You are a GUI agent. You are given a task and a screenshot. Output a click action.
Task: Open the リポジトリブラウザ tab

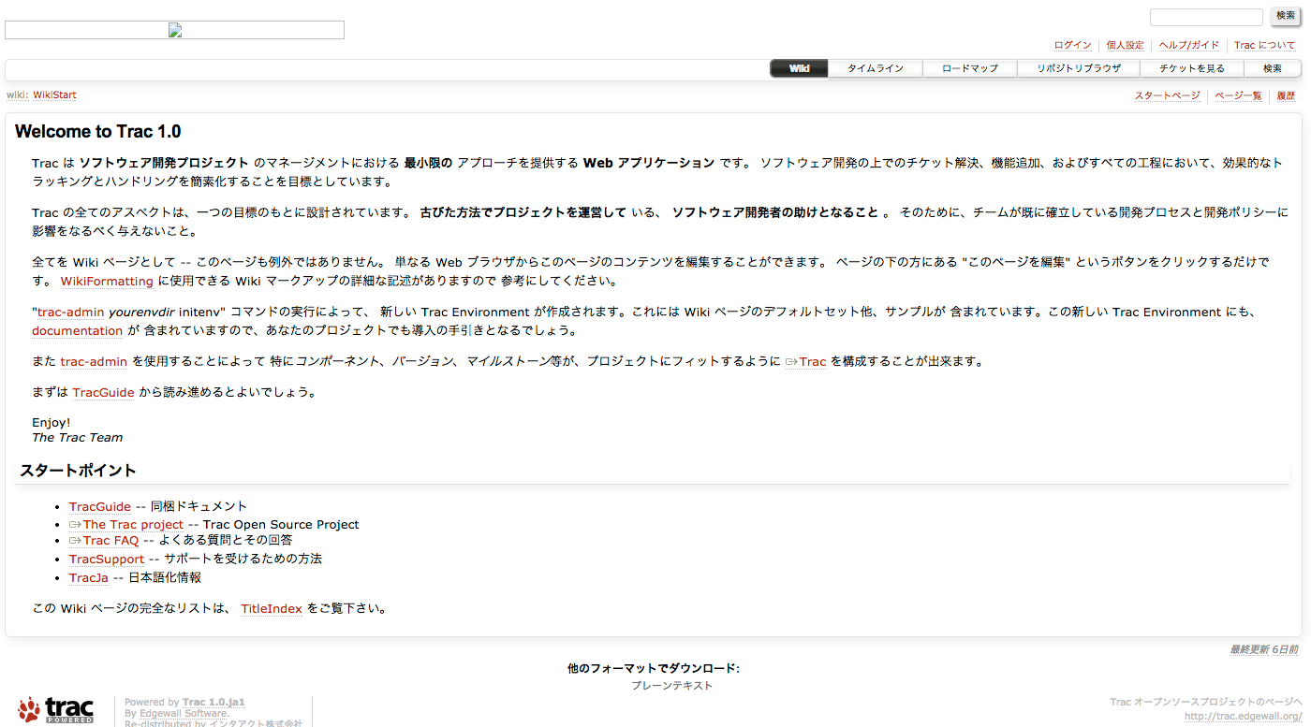point(1079,68)
